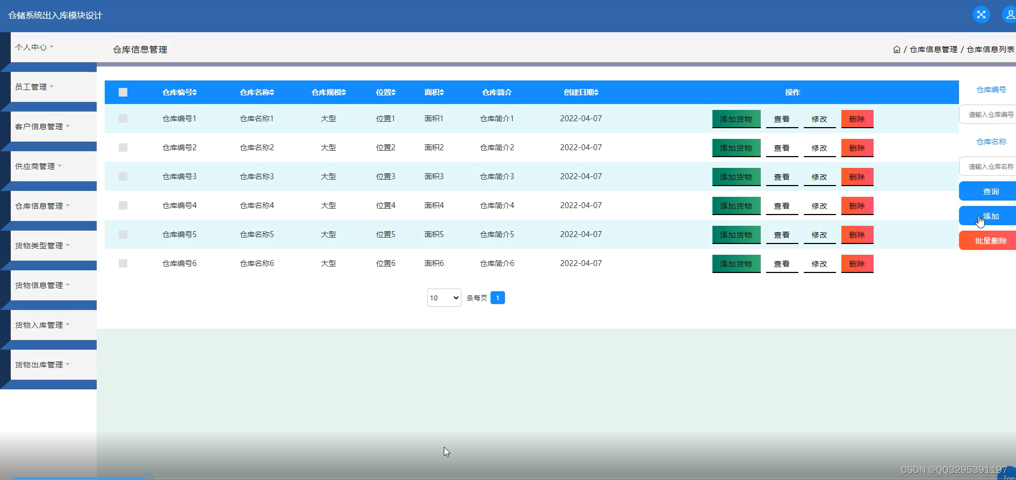Click the home icon in breadcrumb

tap(897, 49)
